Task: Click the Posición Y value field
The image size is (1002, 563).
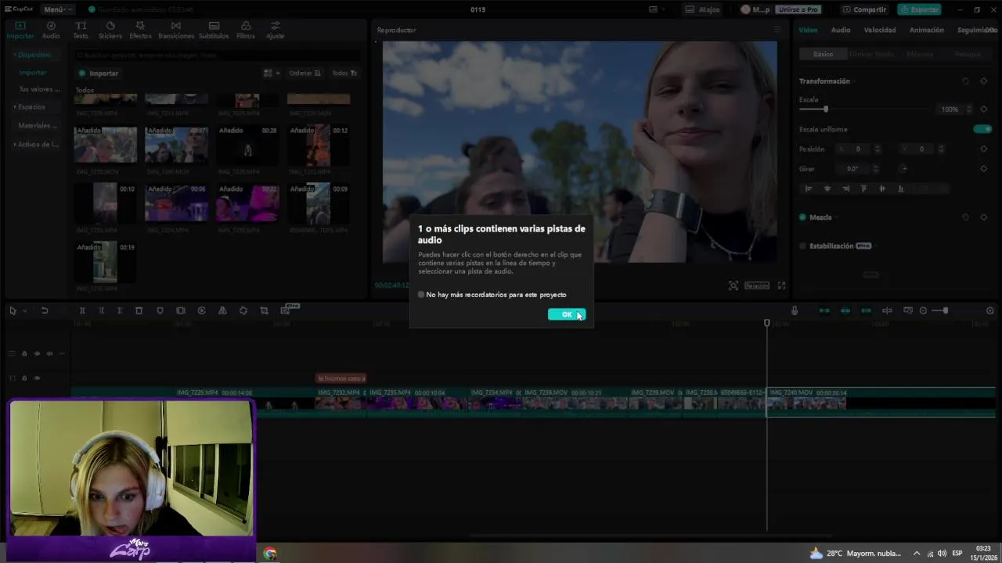Action: click(x=921, y=149)
